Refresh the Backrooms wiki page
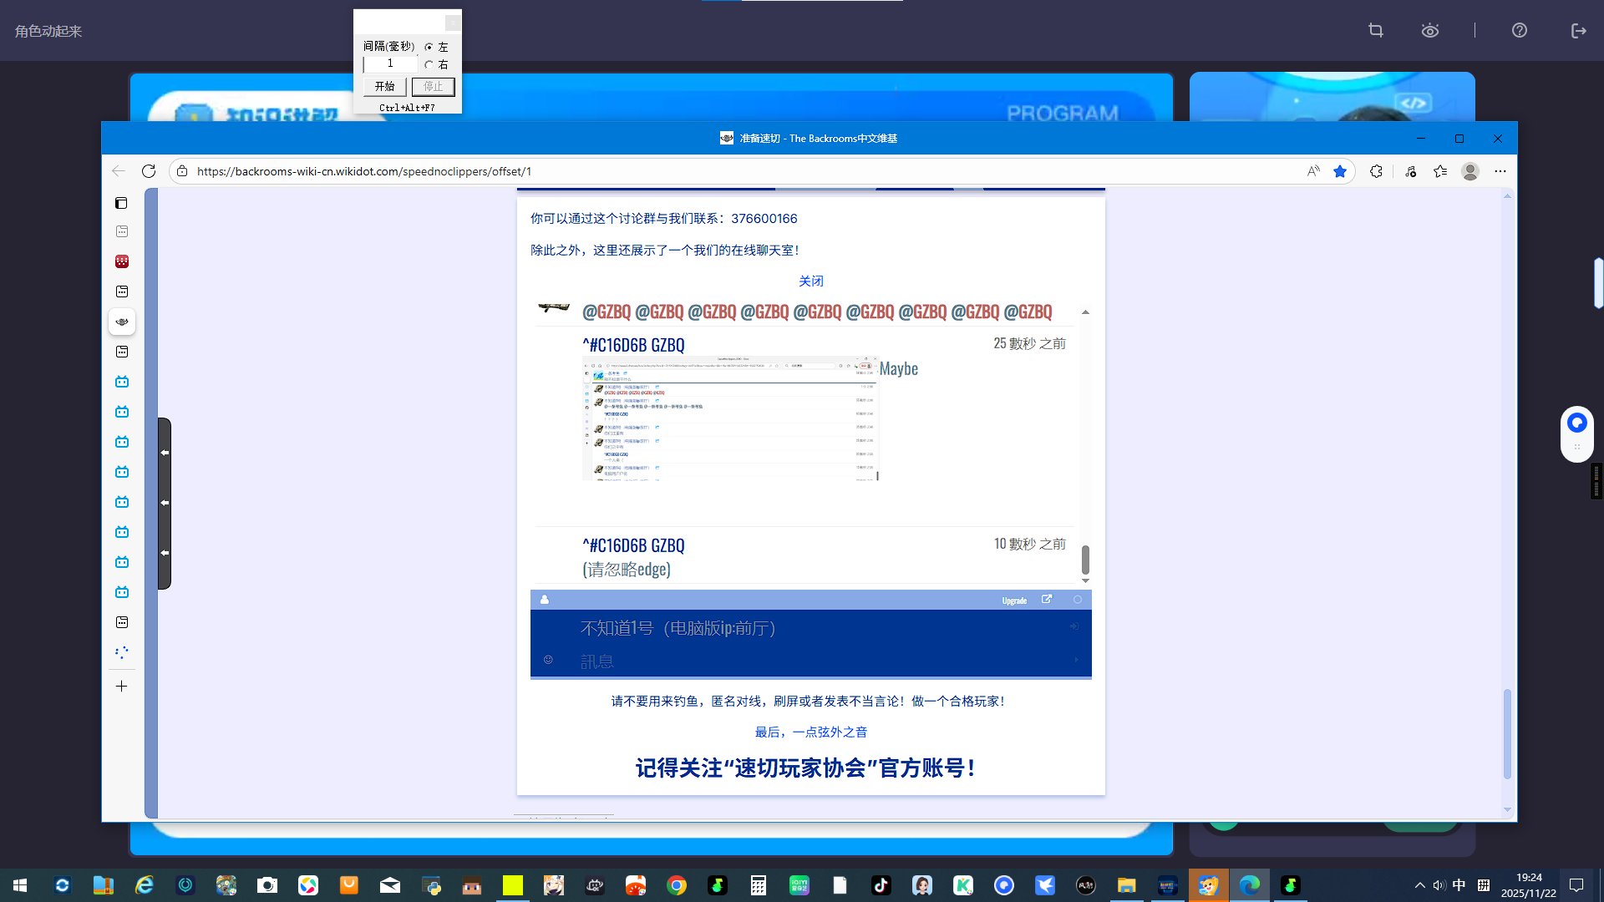Viewport: 1604px width, 902px height. click(x=149, y=171)
